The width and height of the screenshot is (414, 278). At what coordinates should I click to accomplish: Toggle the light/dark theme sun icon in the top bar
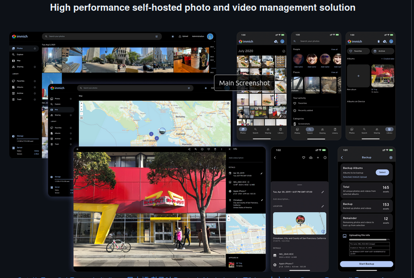(172, 36)
